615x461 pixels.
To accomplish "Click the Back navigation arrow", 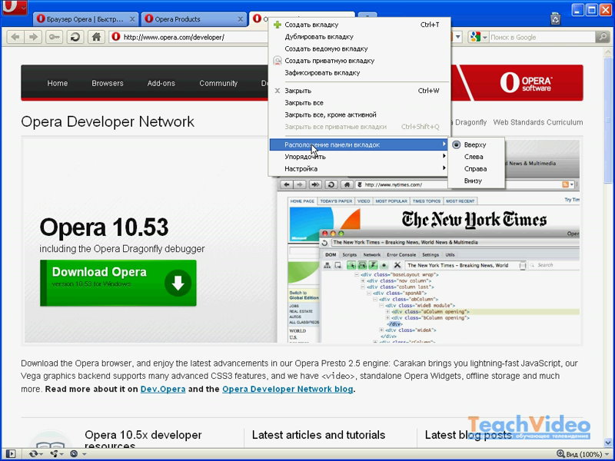I will point(15,37).
